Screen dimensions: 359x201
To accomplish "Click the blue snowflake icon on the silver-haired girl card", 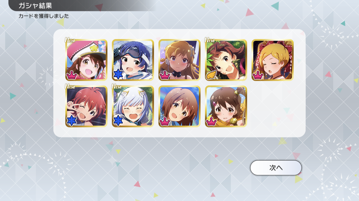I will point(118,121).
